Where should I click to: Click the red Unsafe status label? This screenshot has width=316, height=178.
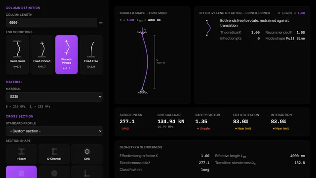203,129
